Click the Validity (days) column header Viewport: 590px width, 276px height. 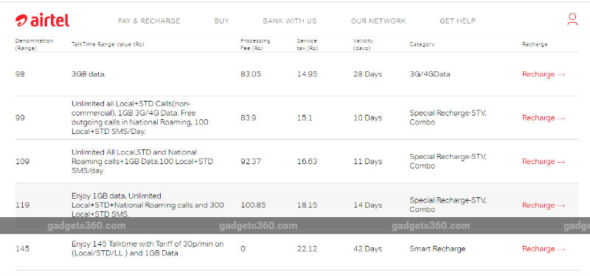click(x=363, y=44)
